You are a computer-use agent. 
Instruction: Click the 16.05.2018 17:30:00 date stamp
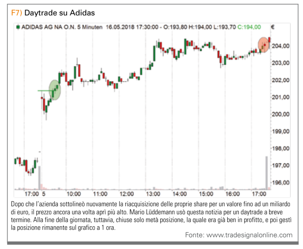pos(132,27)
